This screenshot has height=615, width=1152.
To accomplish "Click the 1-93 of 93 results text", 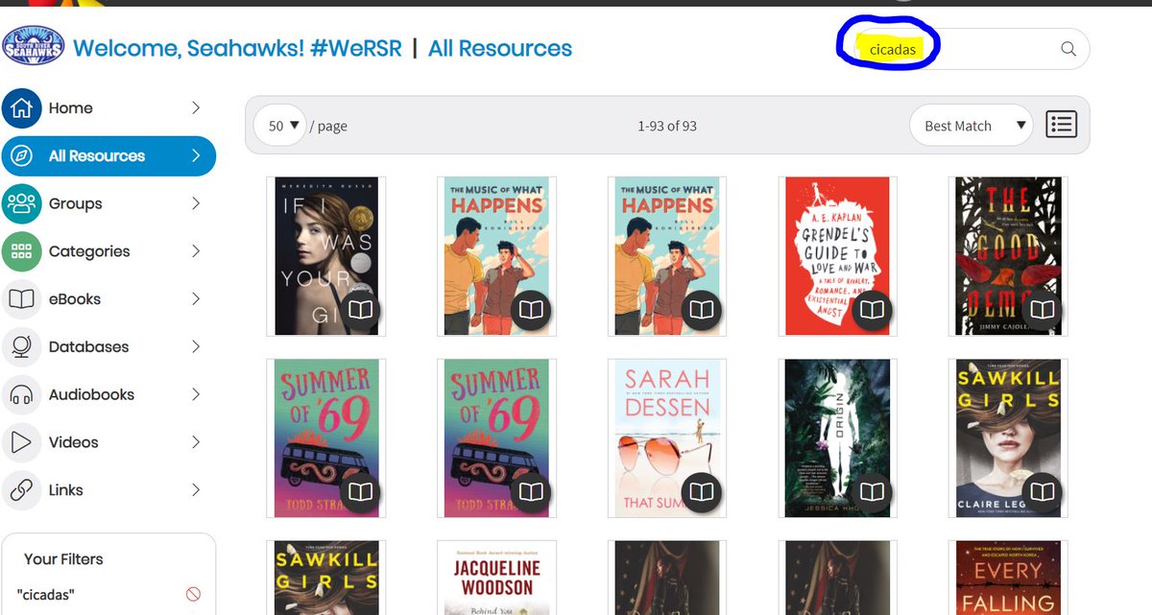I will tap(667, 126).
